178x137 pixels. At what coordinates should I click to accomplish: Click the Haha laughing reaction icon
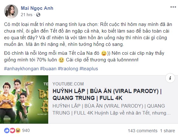tap(18, 131)
